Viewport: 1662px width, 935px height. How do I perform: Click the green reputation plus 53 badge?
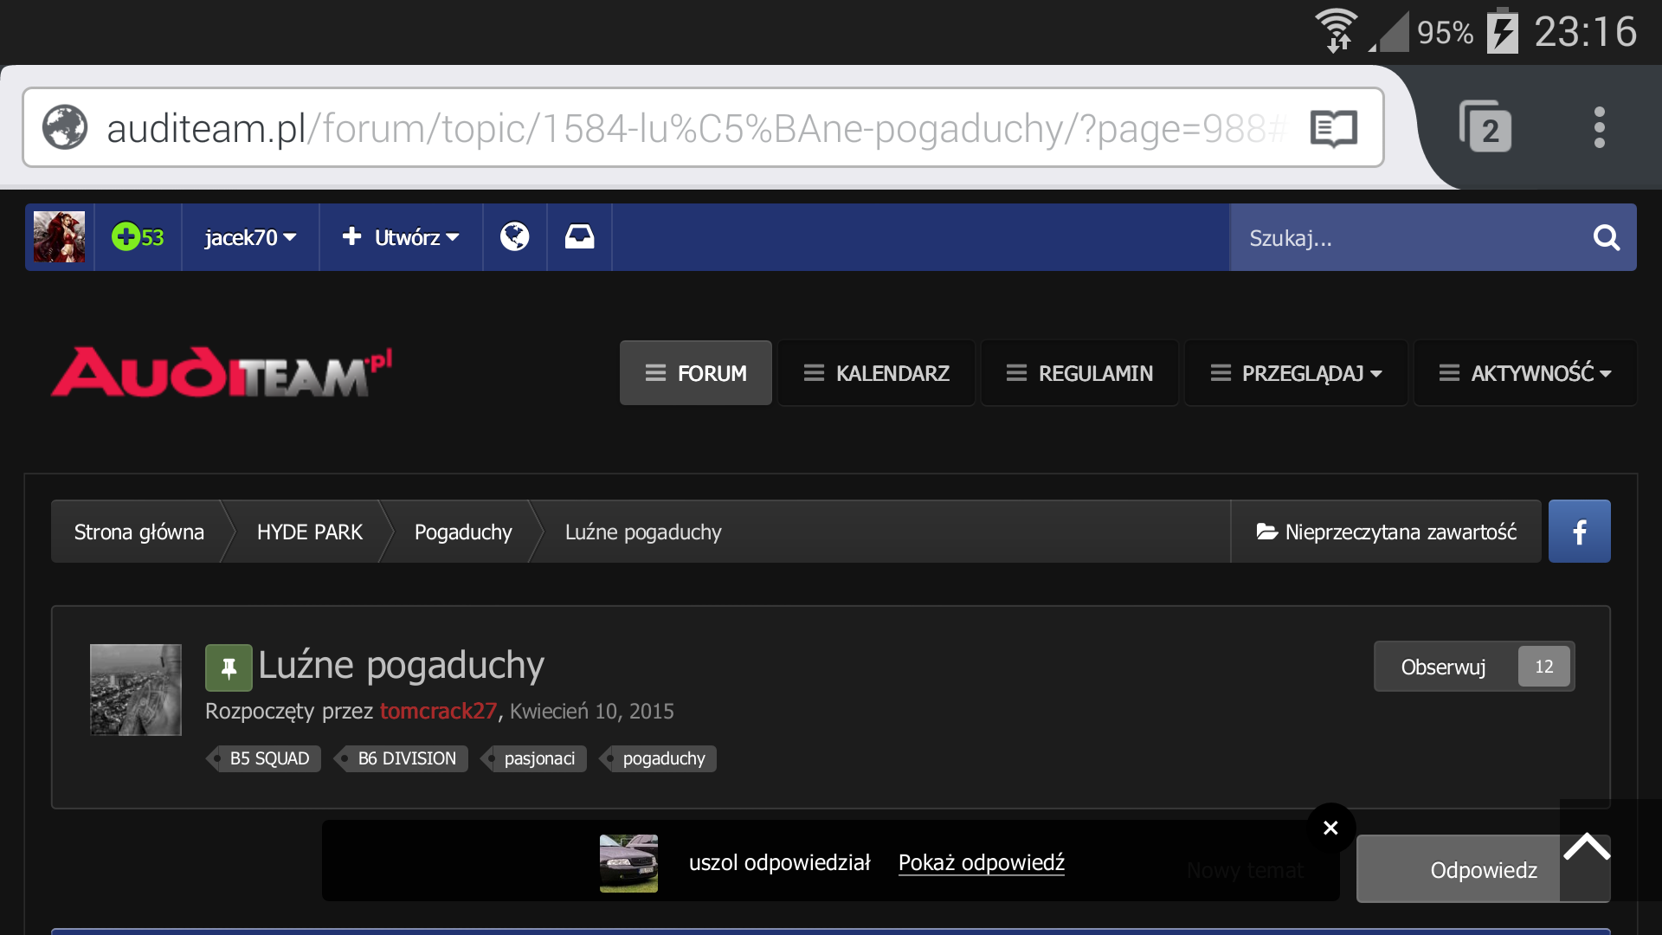click(138, 236)
